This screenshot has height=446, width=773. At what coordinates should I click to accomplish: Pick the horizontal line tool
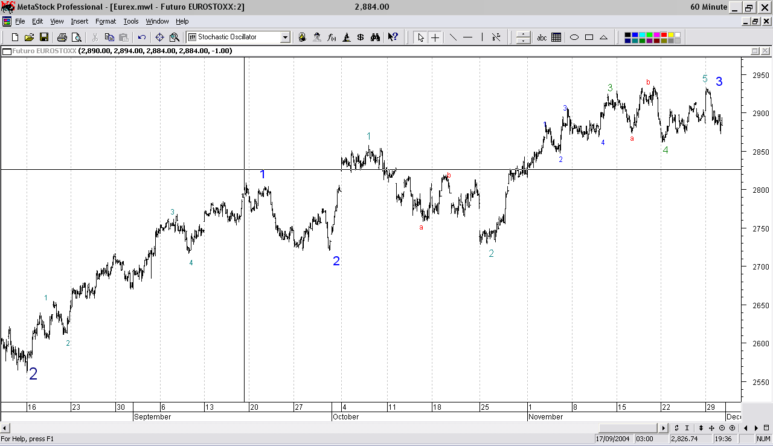click(467, 37)
